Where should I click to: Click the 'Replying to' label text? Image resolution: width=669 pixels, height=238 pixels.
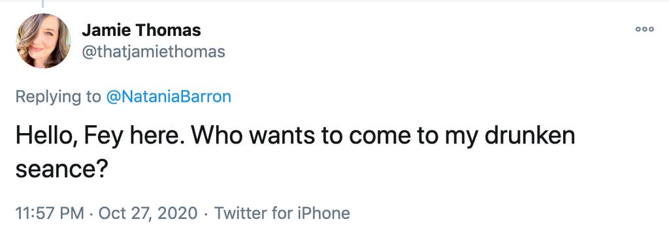coord(58,97)
